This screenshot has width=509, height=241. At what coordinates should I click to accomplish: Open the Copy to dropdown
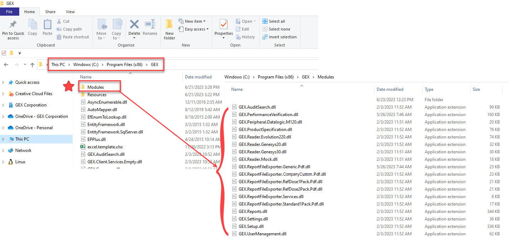click(116, 36)
